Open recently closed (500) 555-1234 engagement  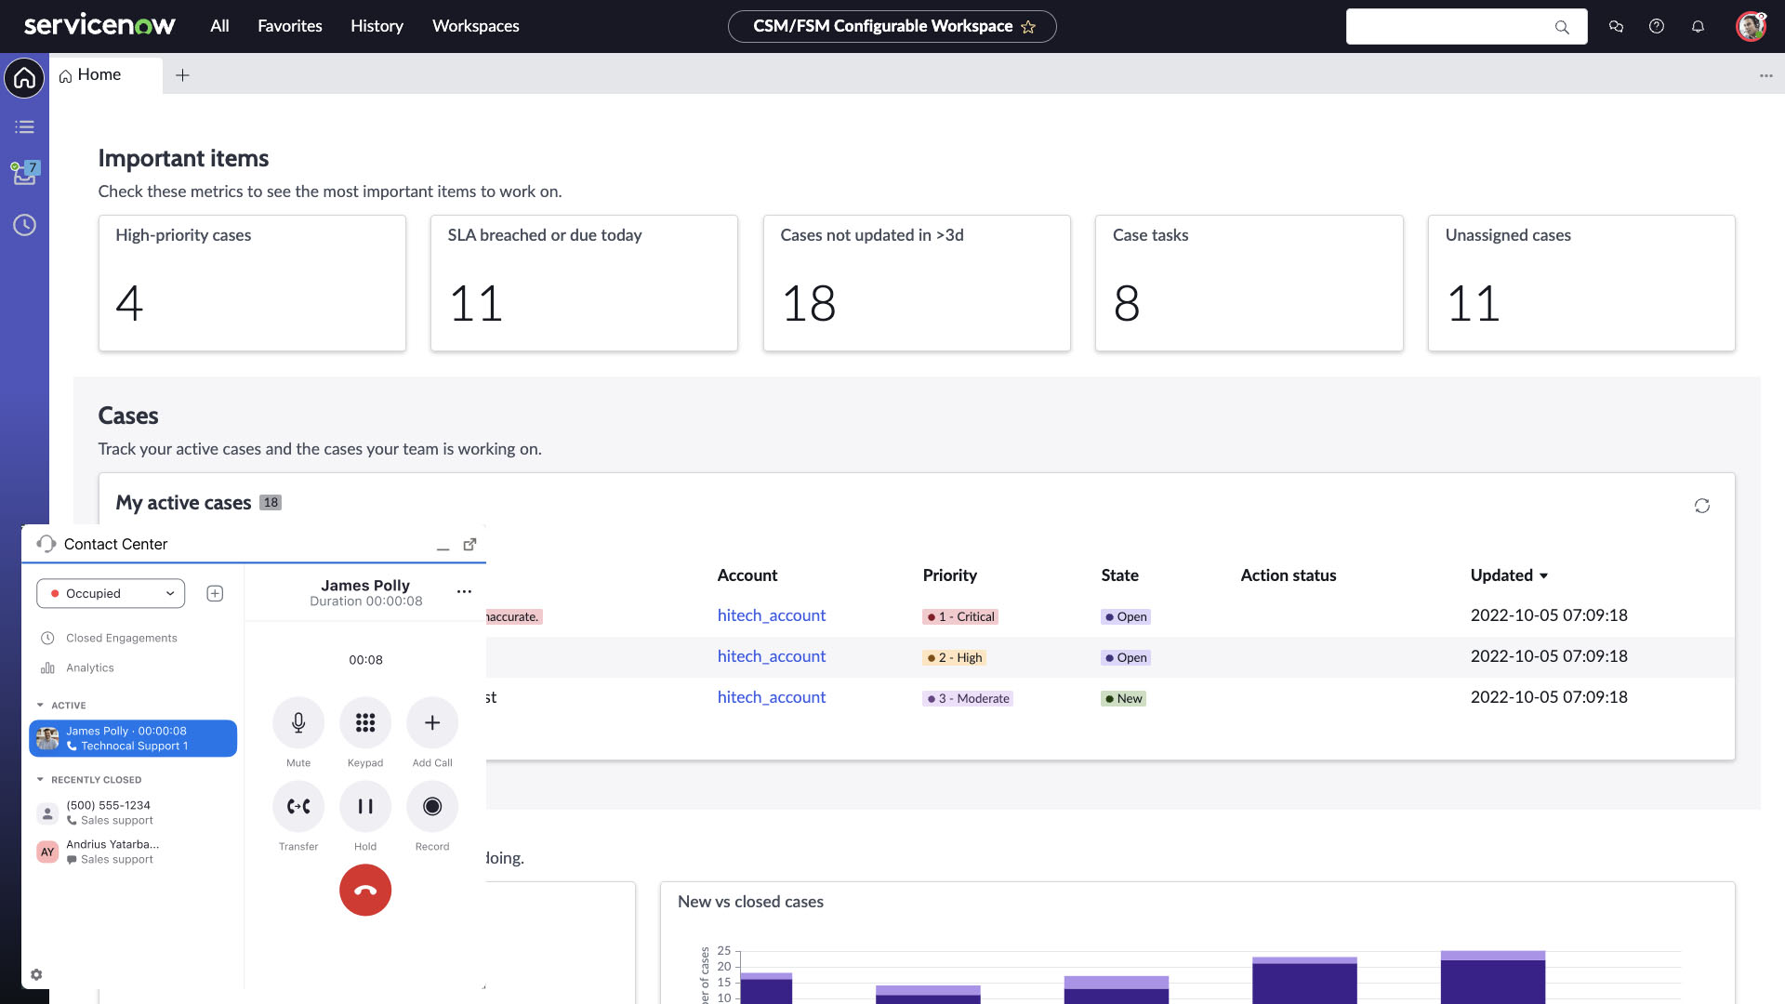133,812
